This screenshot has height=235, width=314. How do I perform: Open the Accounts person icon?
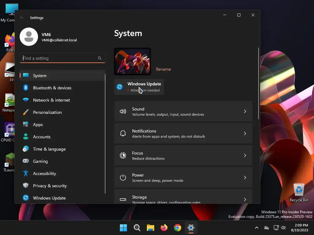(26, 136)
